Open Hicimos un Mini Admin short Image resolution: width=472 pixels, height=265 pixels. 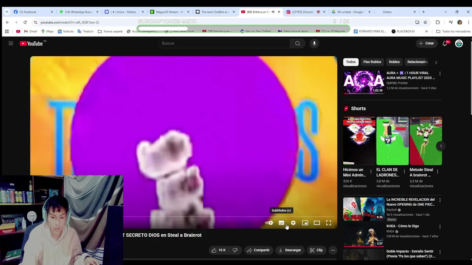(359, 141)
